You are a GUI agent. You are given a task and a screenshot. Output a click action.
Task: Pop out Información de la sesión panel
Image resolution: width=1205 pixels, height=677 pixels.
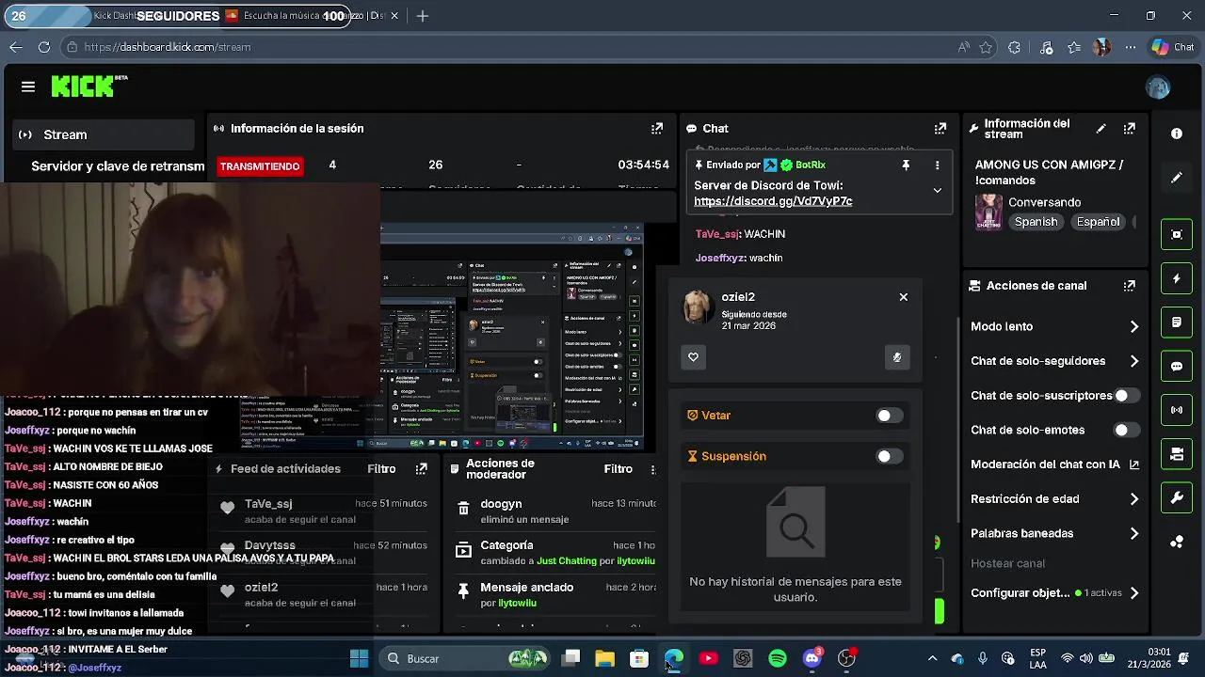pos(657,129)
